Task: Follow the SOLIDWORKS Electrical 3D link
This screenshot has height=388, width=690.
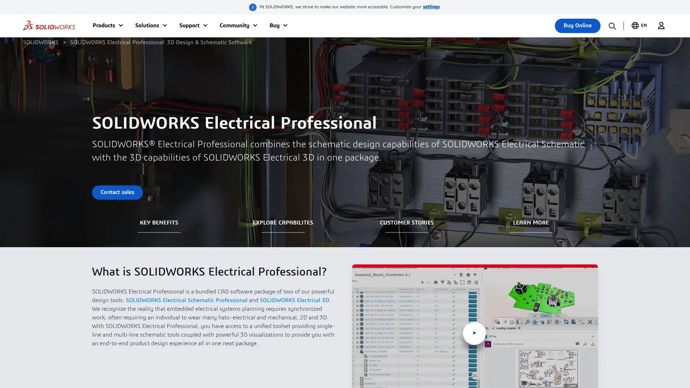Action: [x=294, y=300]
